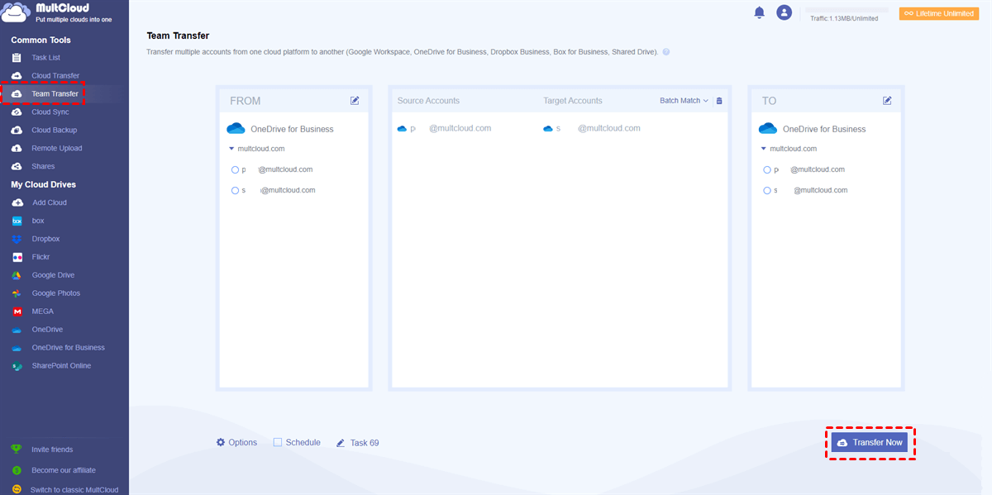Click the Shares sidebar icon

coord(17,167)
